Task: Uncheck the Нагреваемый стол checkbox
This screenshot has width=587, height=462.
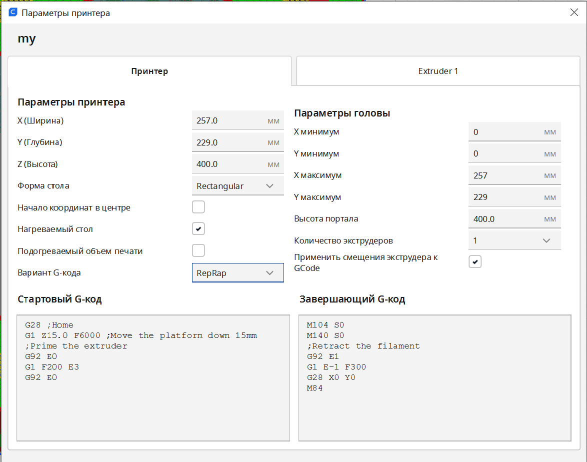Action: click(x=198, y=229)
